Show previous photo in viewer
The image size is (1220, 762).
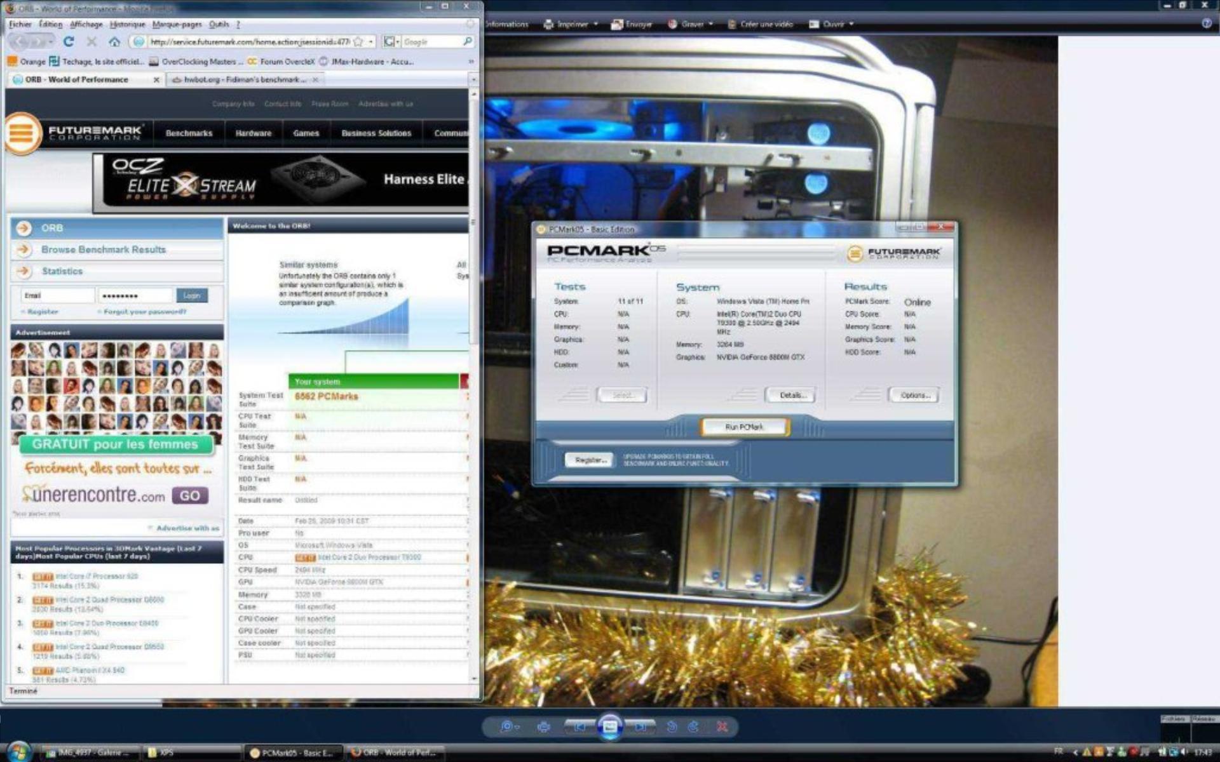click(x=578, y=726)
